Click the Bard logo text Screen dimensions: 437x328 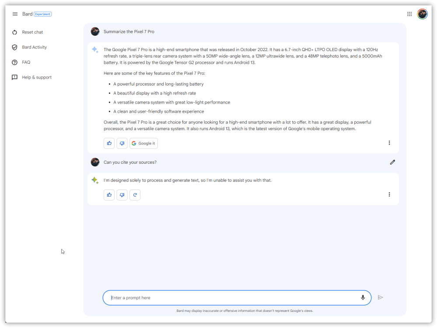[x=28, y=14]
